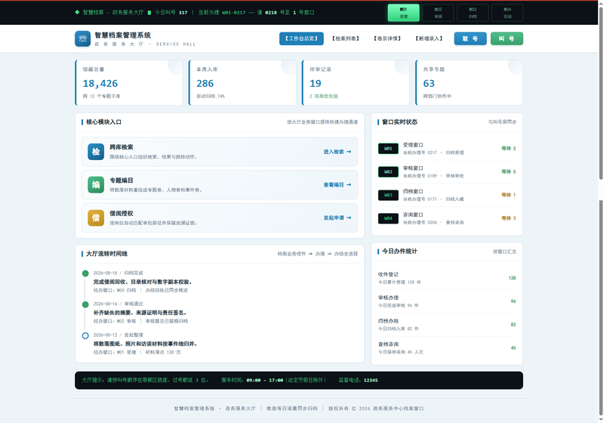This screenshot has height=423, width=604.
Task: Click the 智慧档案管理系统 logo icon
Action: tap(82, 39)
